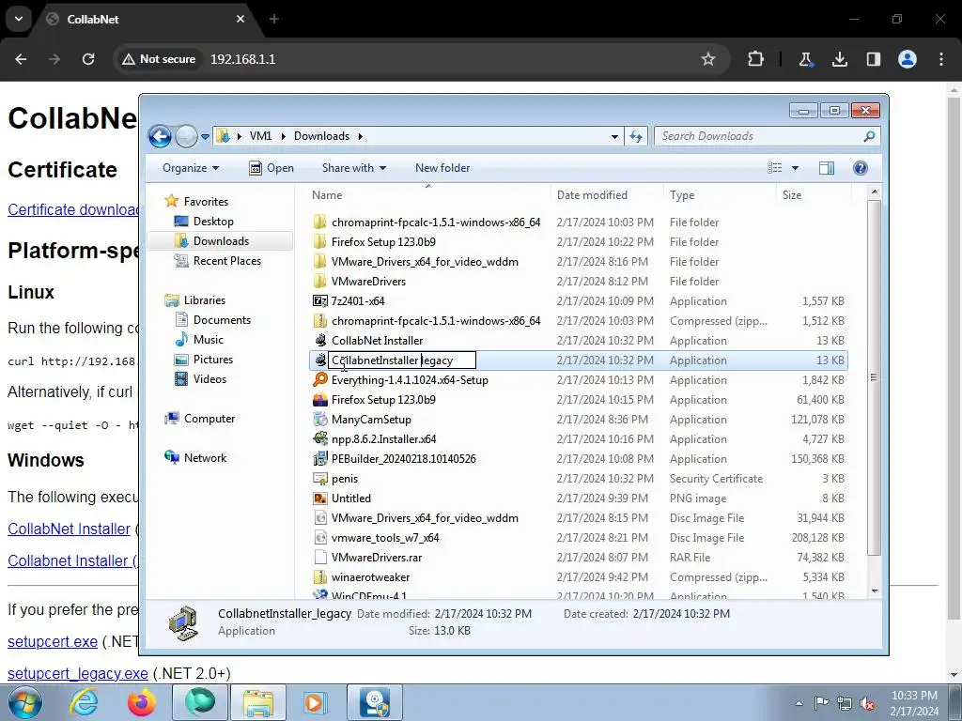This screenshot has height=721, width=962.
Task: Change the view layout icon
Action: click(775, 168)
